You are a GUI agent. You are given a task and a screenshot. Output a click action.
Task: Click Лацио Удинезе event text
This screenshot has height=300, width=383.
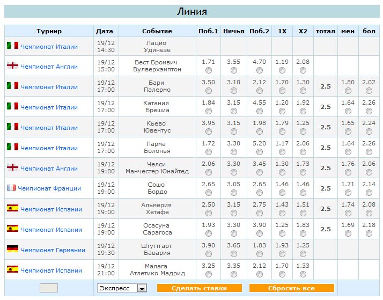(157, 46)
